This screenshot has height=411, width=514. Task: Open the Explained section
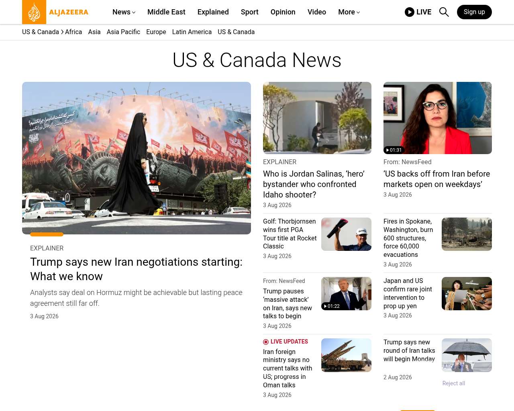tap(213, 12)
